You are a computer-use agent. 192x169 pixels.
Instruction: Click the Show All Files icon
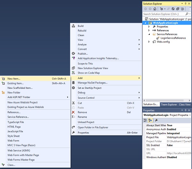click(182, 9)
